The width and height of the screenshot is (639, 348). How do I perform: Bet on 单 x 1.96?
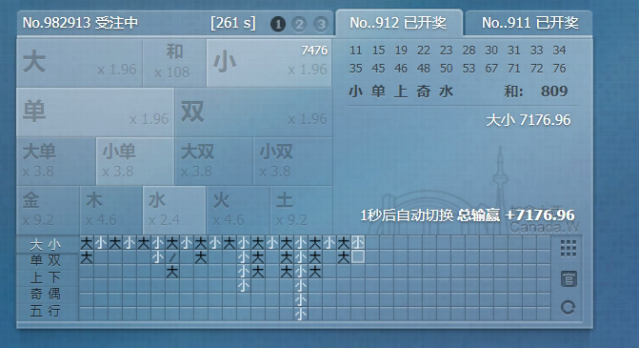(x=95, y=113)
